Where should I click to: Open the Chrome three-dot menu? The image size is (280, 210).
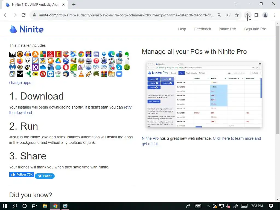click(x=274, y=15)
